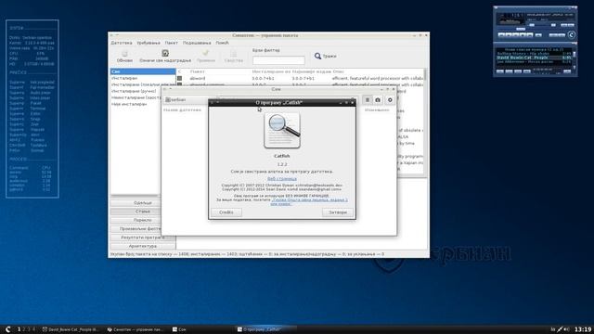The height and width of the screenshot is (334, 594).
Task: Click the Назив датотеке column header
Action: click(x=182, y=109)
